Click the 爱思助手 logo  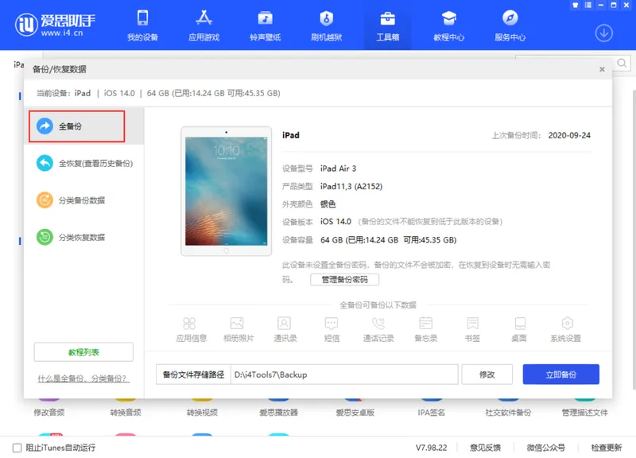pos(54,25)
